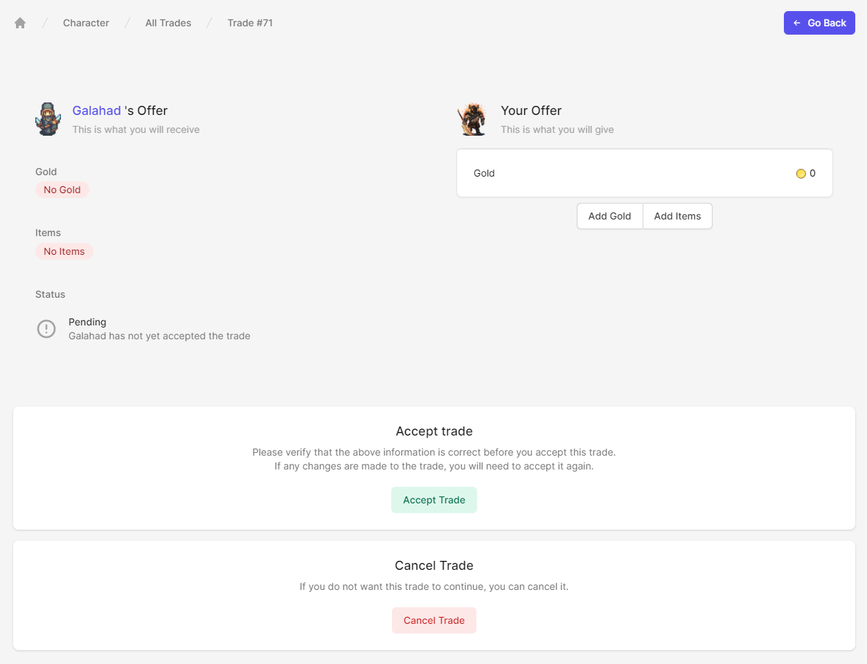
Task: Click 'This is what you will receive' text
Action: coord(136,129)
